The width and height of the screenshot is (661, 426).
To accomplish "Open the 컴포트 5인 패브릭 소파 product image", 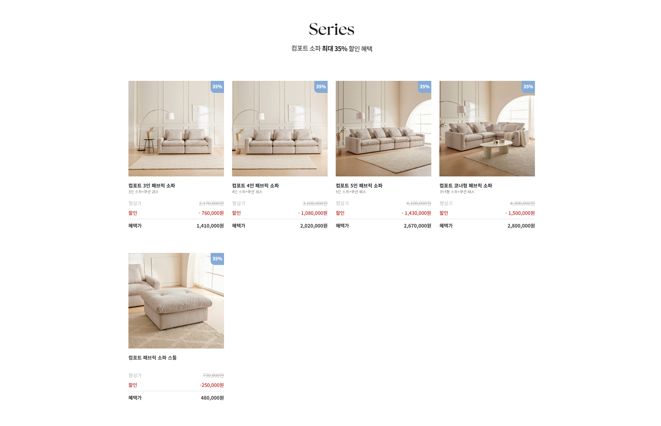I will pyautogui.click(x=383, y=129).
